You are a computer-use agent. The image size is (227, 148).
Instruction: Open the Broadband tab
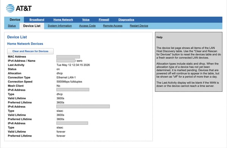click(37, 20)
